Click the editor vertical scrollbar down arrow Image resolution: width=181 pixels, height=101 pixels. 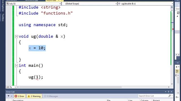point(172,84)
